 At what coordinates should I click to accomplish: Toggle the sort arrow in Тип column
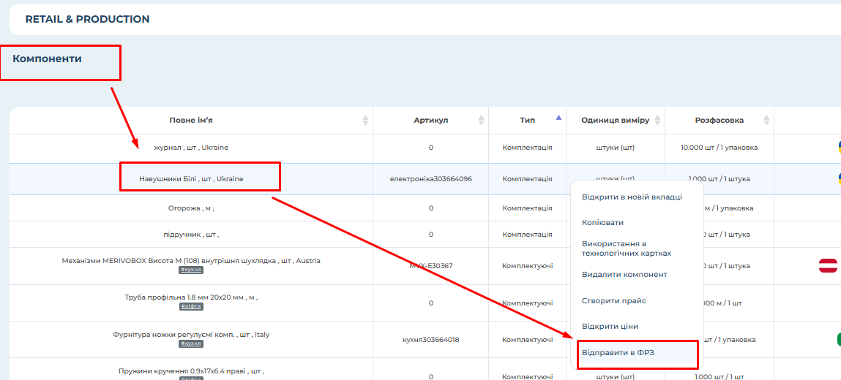[x=558, y=118]
